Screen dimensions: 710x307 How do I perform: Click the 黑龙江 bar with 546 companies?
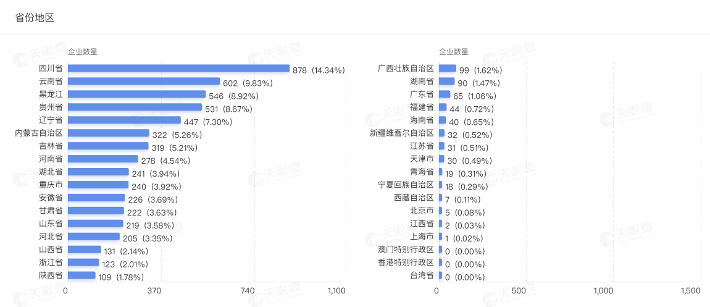tap(136, 95)
